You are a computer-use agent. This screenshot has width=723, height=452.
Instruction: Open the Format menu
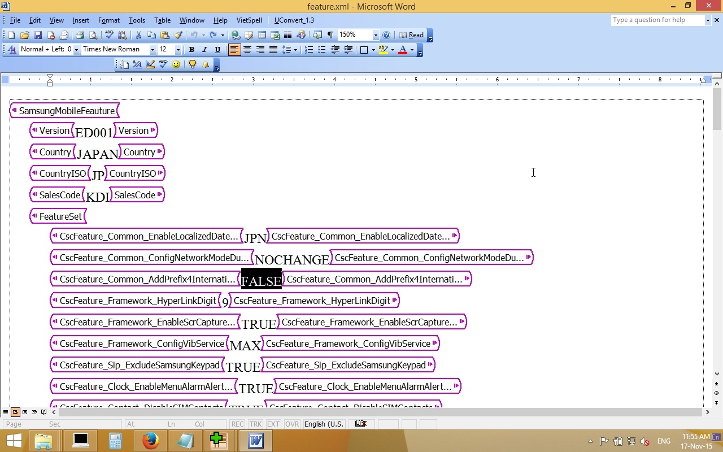pos(108,20)
